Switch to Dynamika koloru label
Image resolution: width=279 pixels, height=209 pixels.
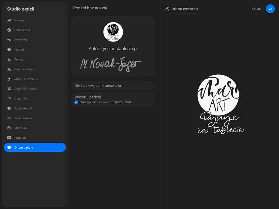26,89
